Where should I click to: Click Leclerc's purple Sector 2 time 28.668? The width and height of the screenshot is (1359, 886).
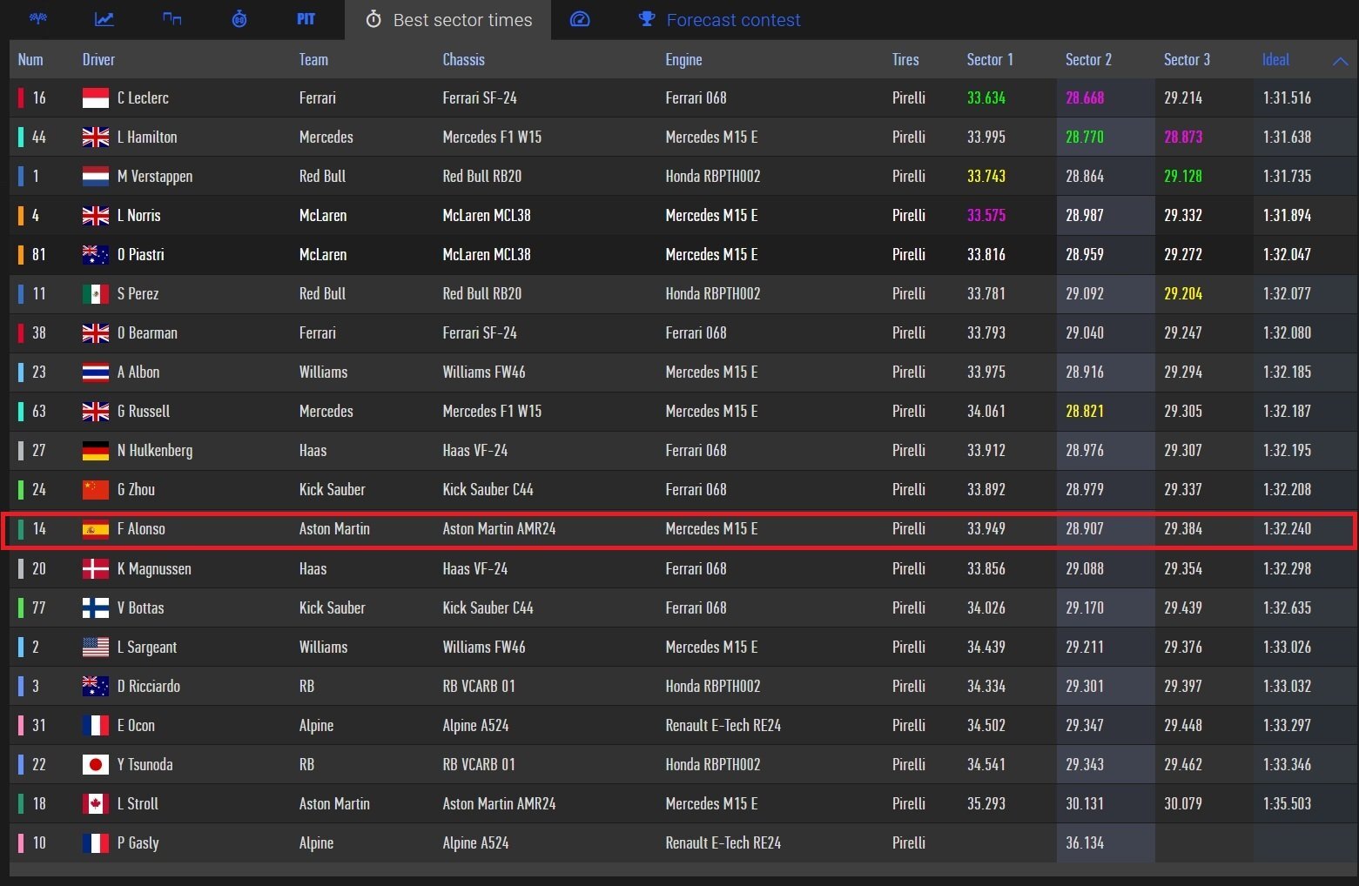1085,97
